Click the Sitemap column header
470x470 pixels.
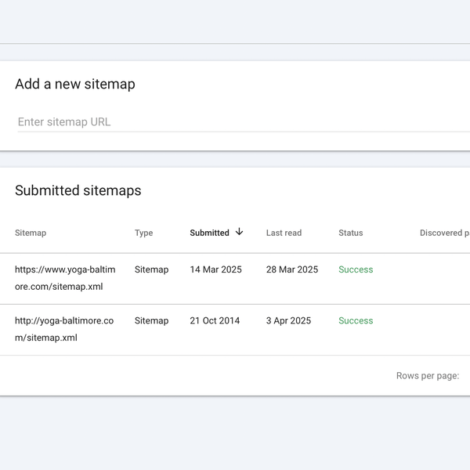tap(31, 233)
